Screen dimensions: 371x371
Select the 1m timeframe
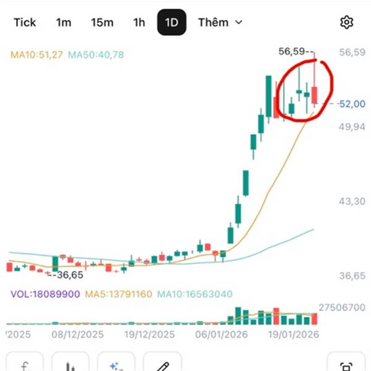(x=64, y=23)
